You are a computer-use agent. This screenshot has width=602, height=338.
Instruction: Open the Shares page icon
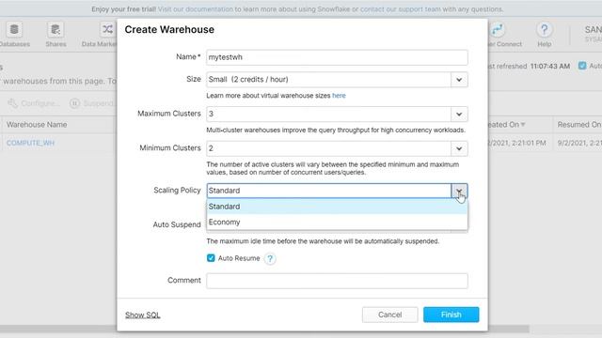click(55, 29)
